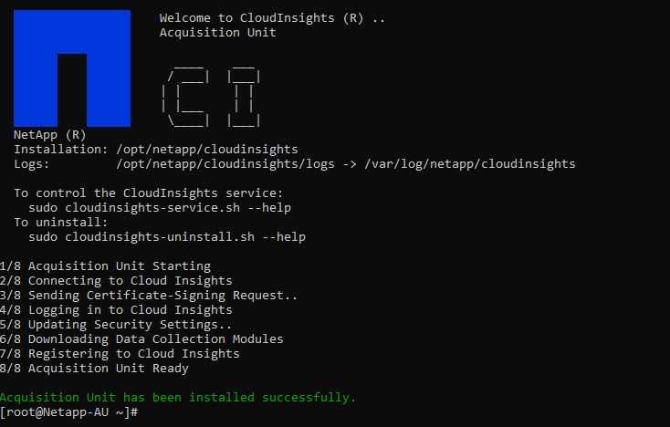Click the 'Acquisition Unit' title line
670x427 pixels.
click(x=217, y=33)
